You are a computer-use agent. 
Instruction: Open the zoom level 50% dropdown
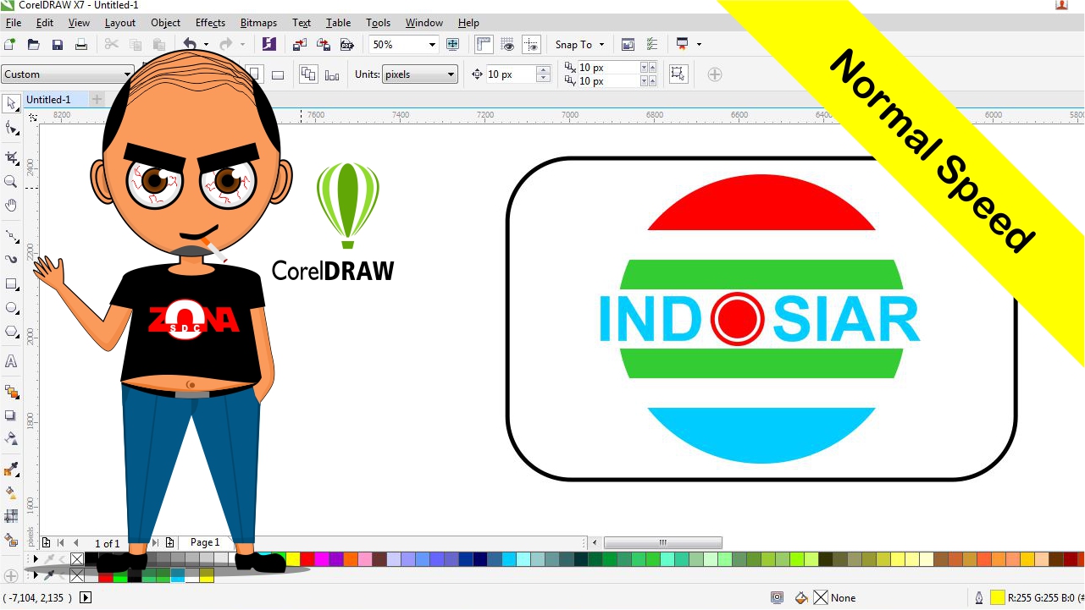[432, 45]
